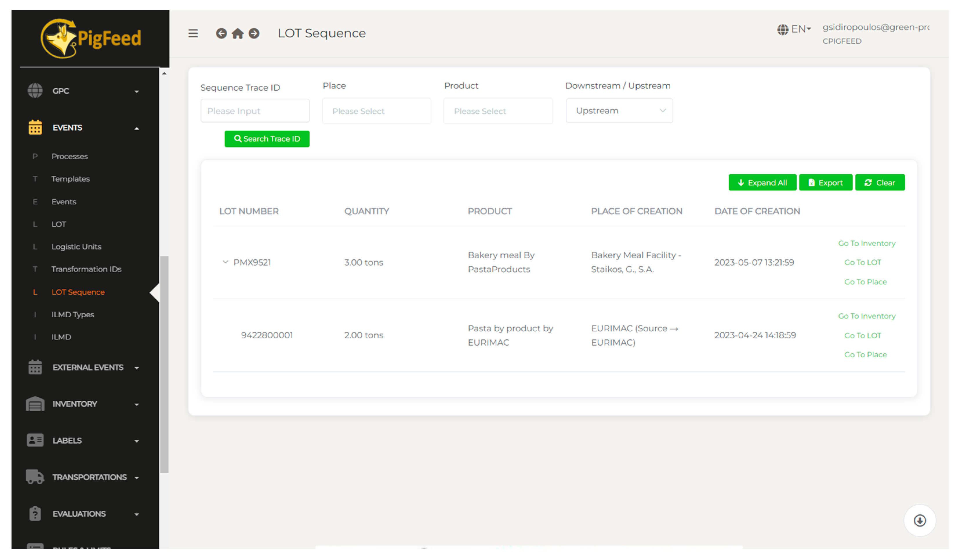Screen dimensions: 959x559
Task: Open Transformation IDs in sidebar
Action: coord(86,269)
